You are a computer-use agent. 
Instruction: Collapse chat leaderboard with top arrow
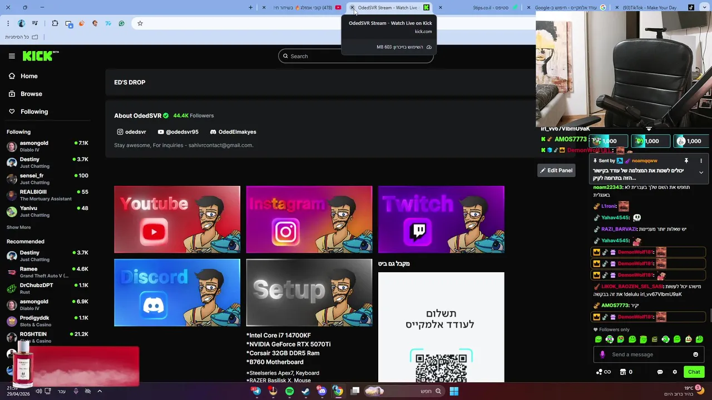(649, 129)
